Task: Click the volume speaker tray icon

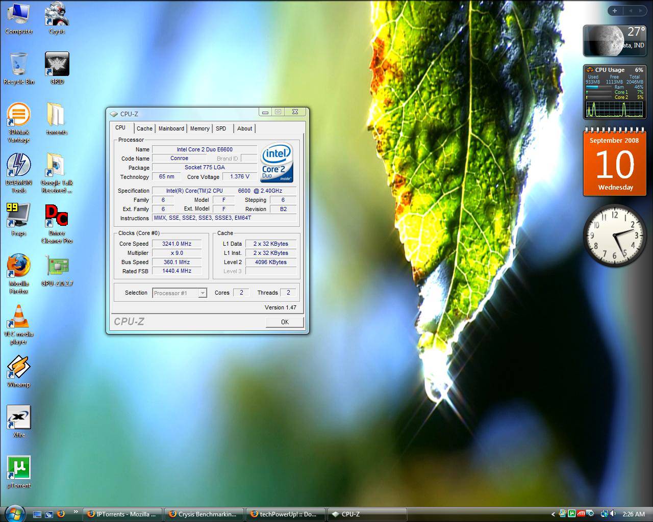Action: tap(613, 514)
